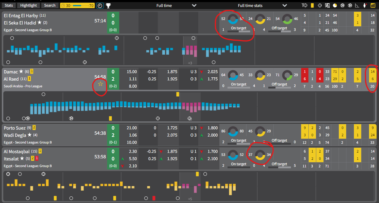Click the +5 marker in Al Mostaqbal timeline

(190, 199)
